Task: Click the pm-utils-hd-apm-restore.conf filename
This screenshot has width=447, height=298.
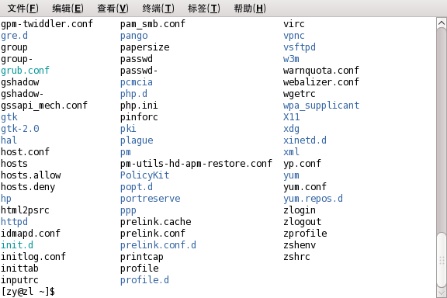Action: click(x=196, y=164)
